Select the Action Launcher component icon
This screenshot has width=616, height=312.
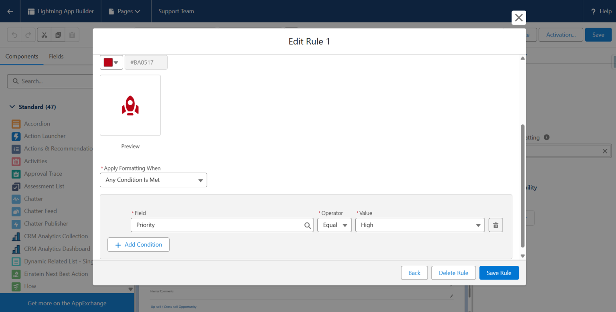16,136
